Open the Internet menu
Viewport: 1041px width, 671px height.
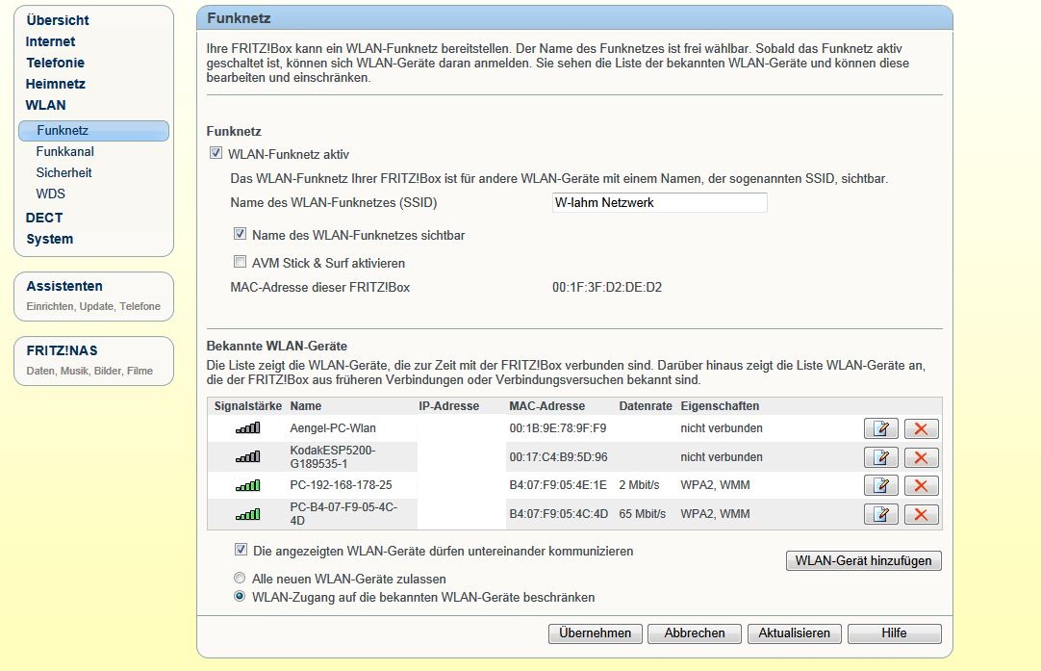pos(50,41)
